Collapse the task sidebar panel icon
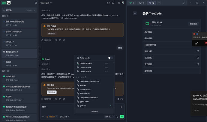The image size is (207, 122). tap(36, 3)
